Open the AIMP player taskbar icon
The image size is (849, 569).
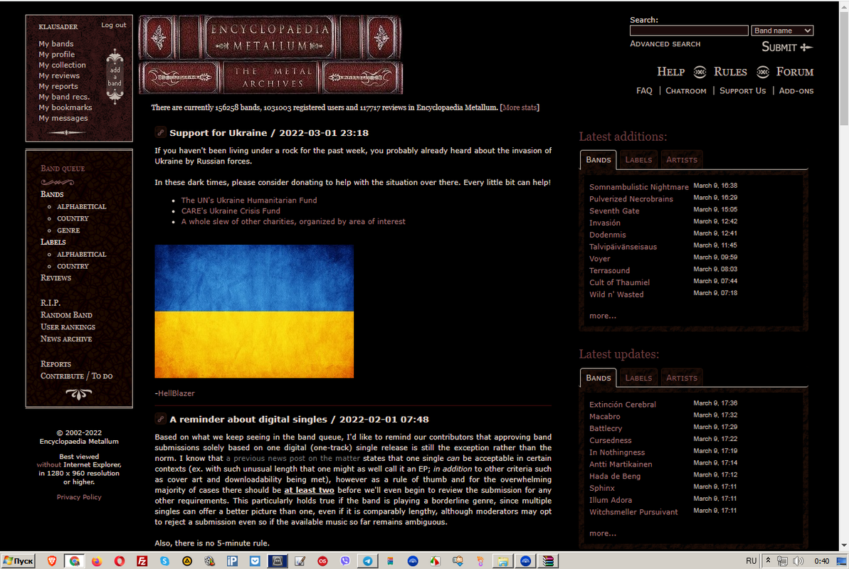pos(186,561)
